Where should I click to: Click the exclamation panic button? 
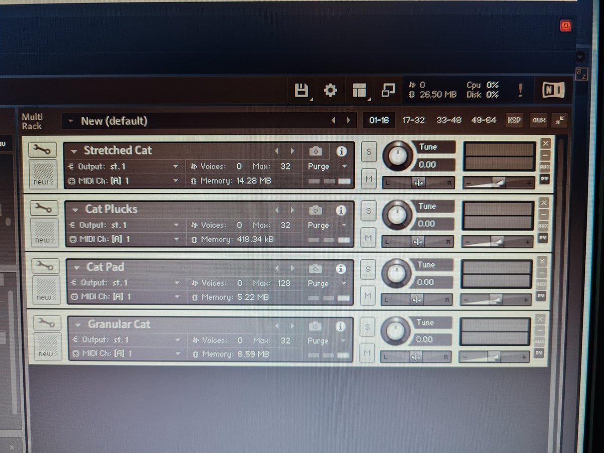[520, 91]
